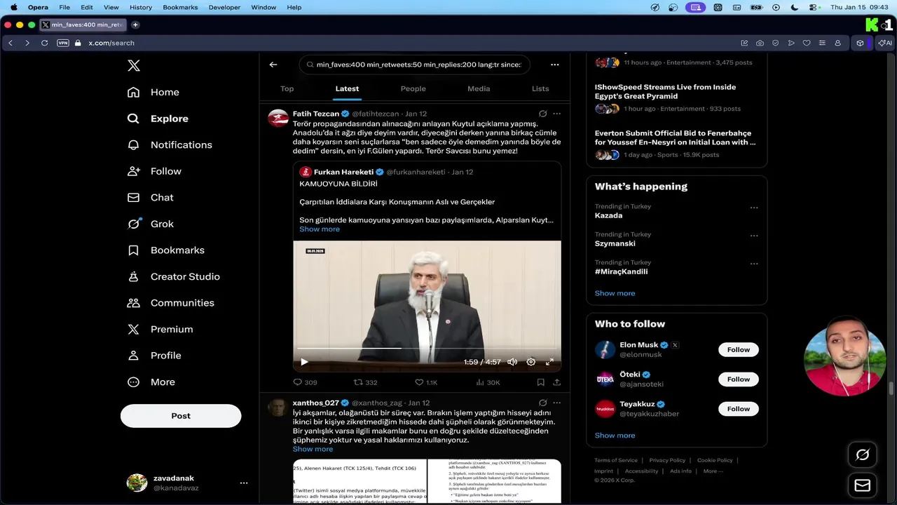
Task: Open Explore in sidebar
Action: [158, 119]
